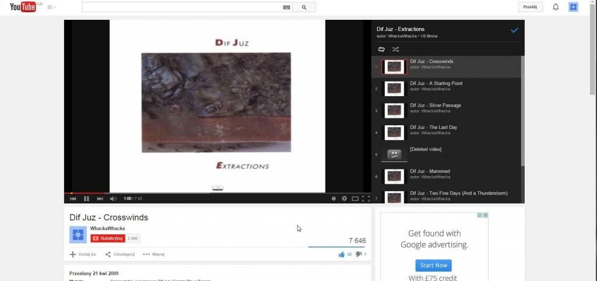Toggle playlist repeat
The width and height of the screenshot is (597, 281).
[x=381, y=50]
